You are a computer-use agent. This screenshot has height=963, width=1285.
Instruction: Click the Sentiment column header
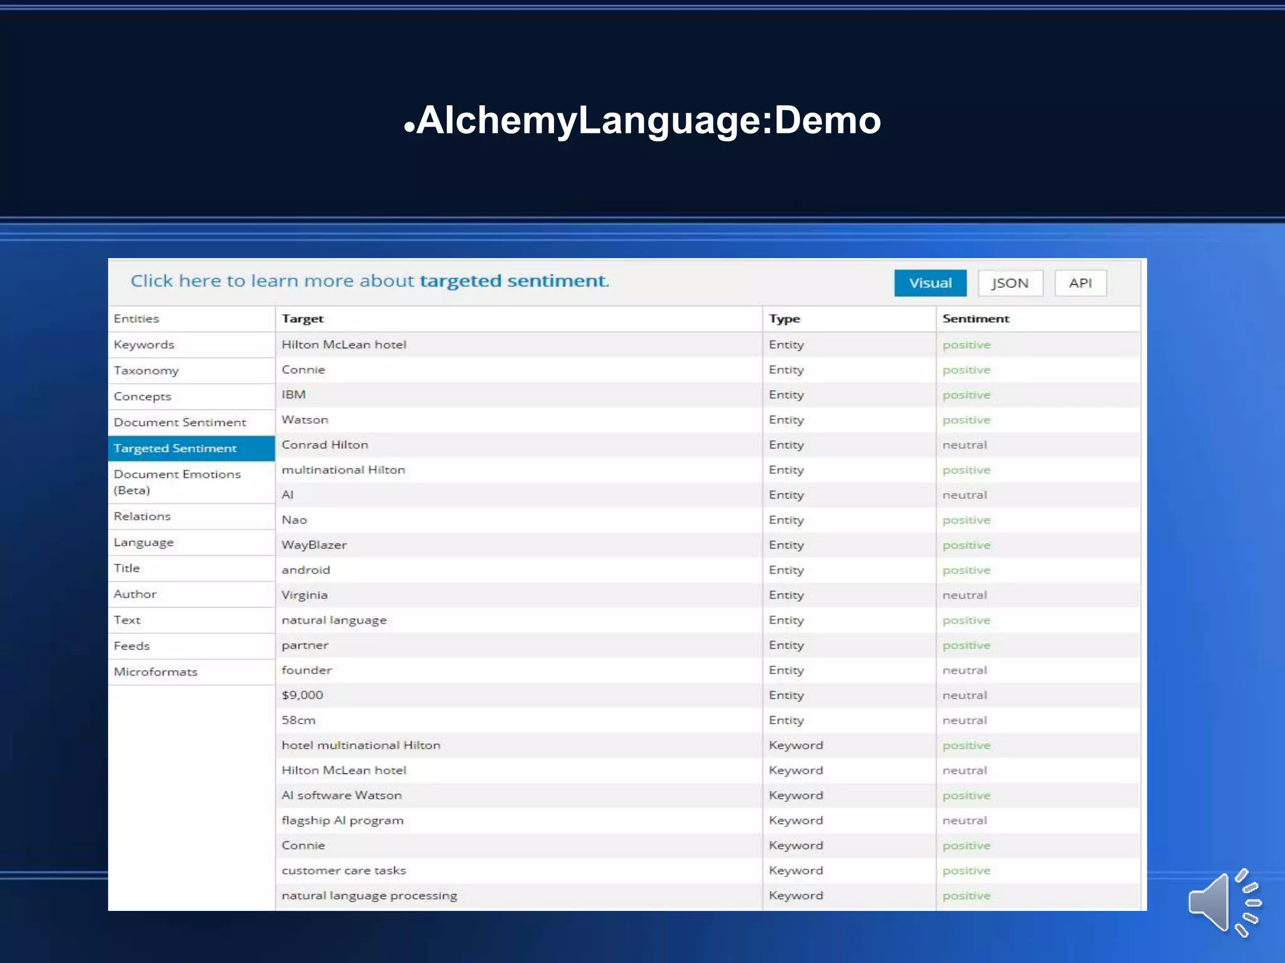click(x=976, y=318)
